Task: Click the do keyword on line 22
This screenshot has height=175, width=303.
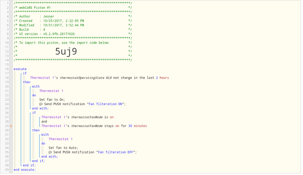Action: [x=34, y=95]
